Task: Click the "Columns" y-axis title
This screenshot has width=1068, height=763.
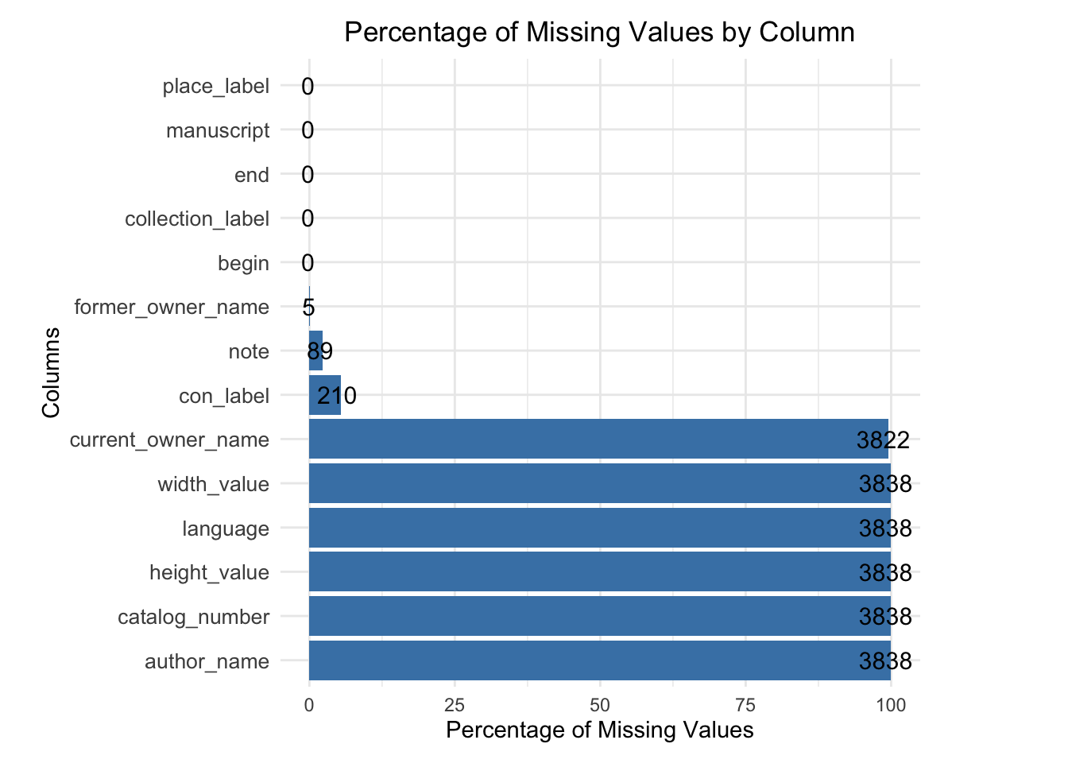Action: point(51,373)
